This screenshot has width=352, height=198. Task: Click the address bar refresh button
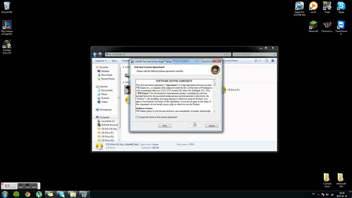[x=229, y=54]
